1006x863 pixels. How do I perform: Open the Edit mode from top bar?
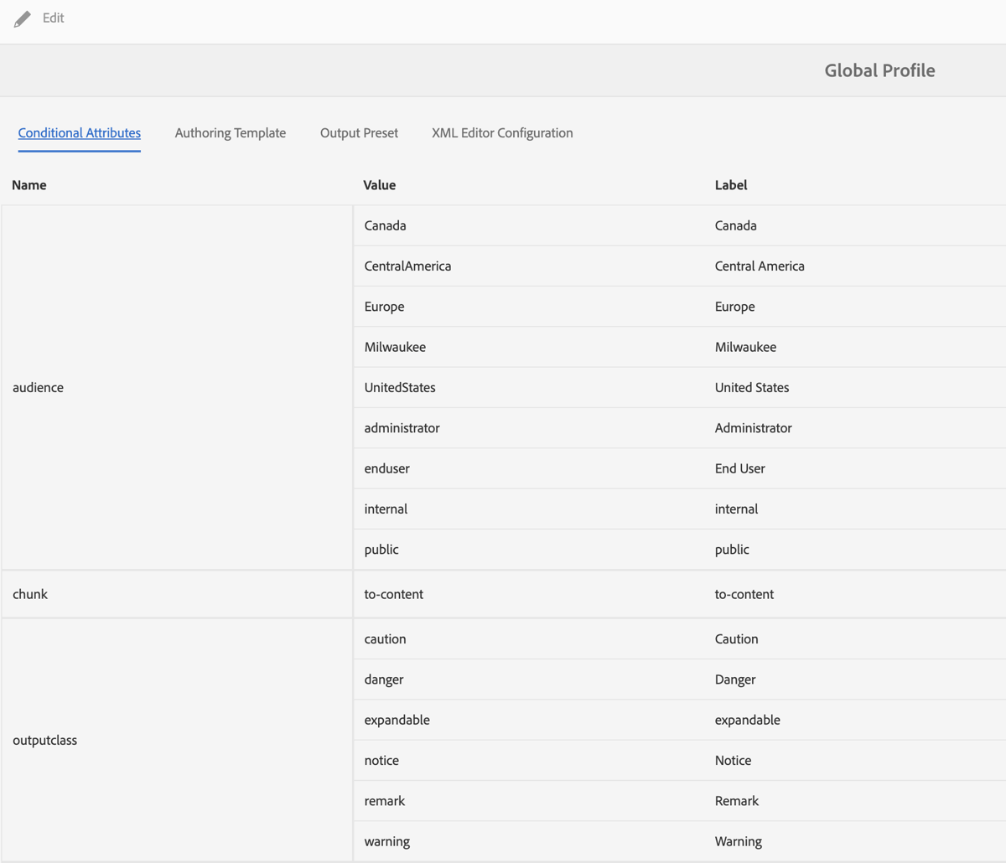[x=54, y=18]
